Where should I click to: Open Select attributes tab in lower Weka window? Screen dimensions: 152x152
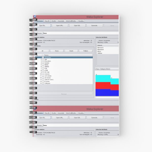click(71, 113)
